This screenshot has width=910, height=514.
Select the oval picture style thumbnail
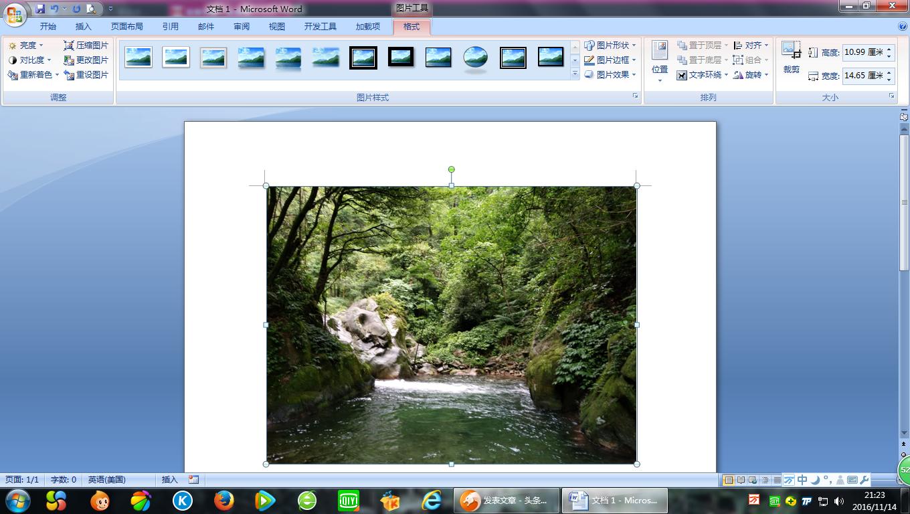[476, 58]
